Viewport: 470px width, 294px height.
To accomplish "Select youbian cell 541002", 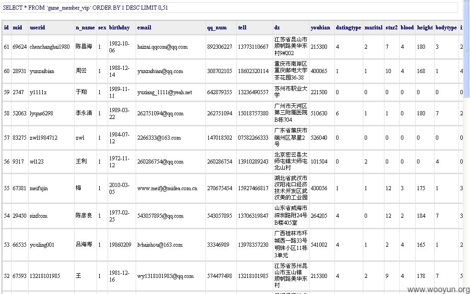I will click(319, 245).
